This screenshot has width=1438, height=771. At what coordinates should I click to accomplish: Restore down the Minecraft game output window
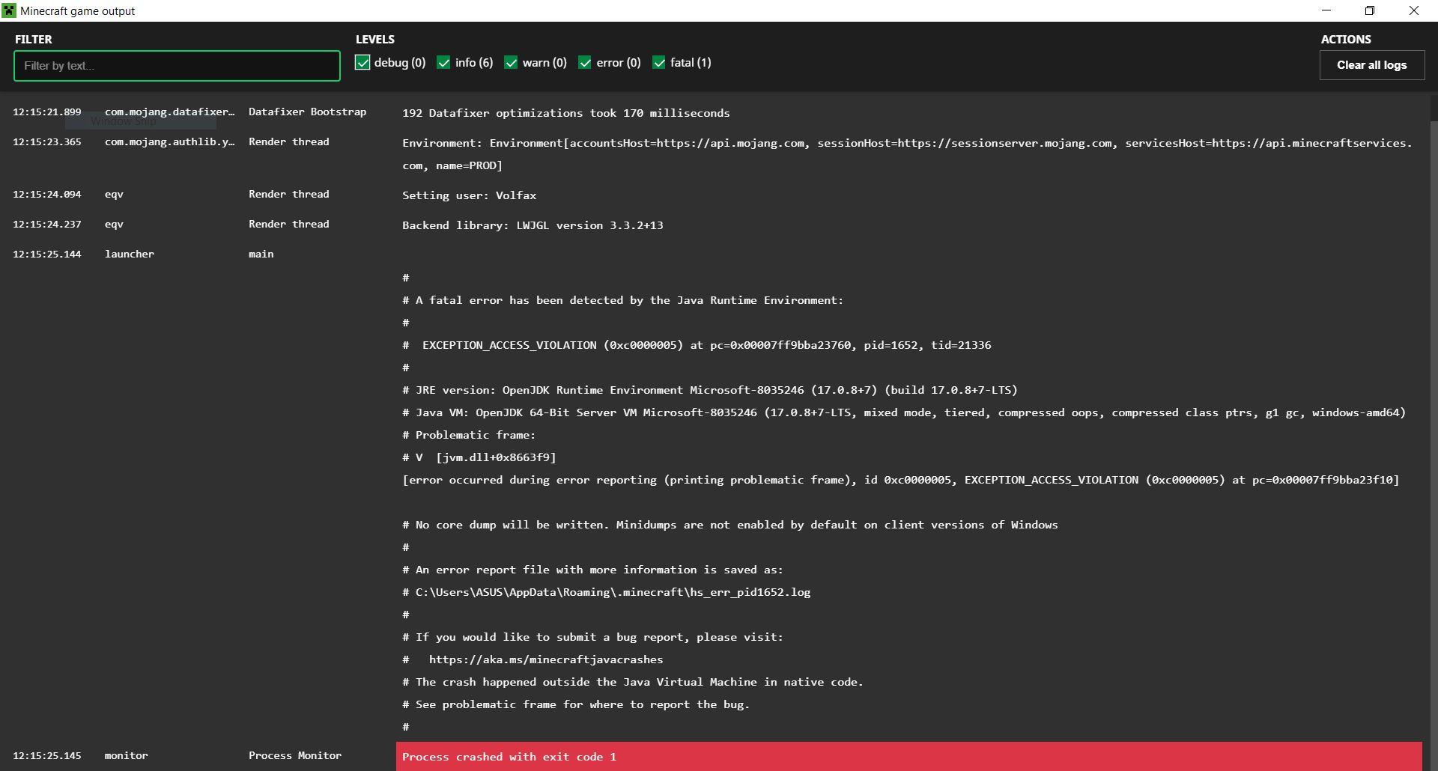coord(1370,10)
